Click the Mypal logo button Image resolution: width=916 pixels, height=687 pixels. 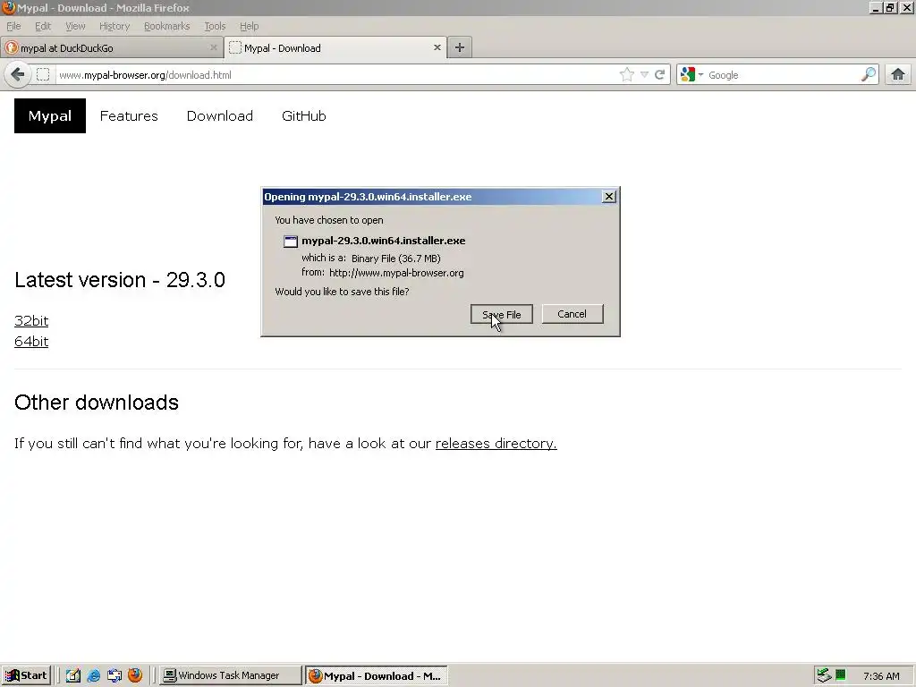point(50,115)
